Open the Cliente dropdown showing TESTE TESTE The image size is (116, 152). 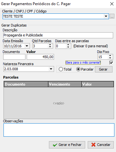tap(106, 16)
